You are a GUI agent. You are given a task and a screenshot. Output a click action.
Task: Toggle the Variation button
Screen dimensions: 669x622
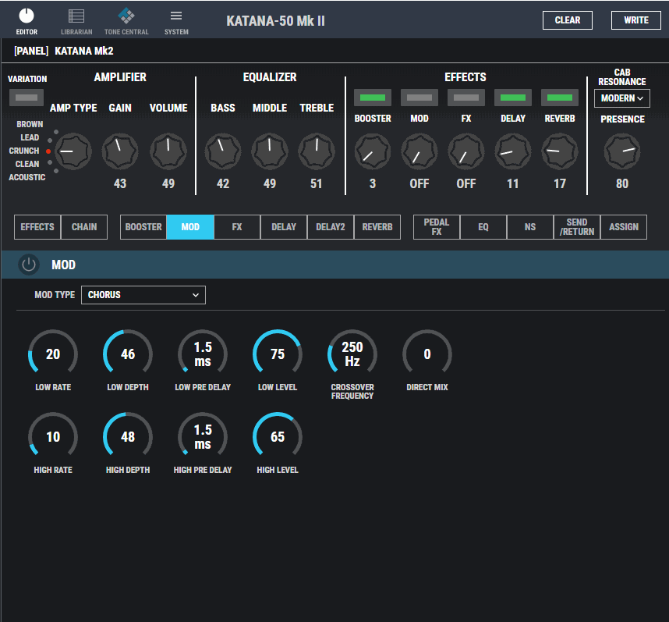coord(27,98)
